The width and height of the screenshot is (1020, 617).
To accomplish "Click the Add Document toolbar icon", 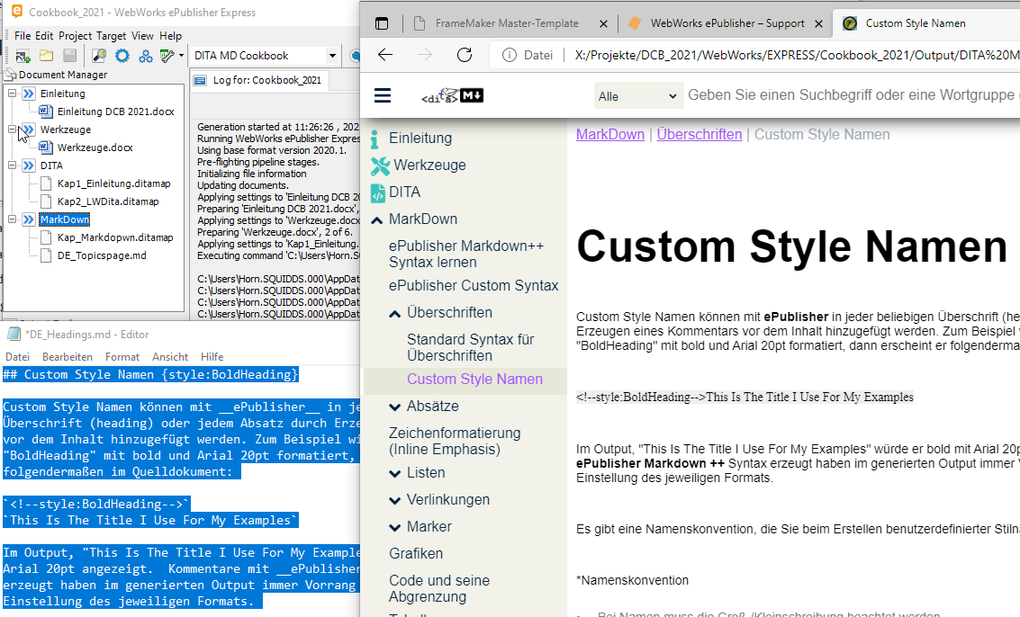I will tap(22, 56).
